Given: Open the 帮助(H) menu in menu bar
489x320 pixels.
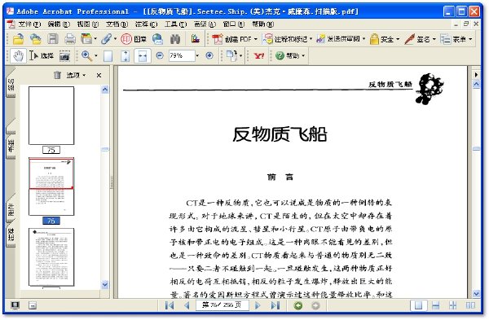Looking at the screenshot, I should tap(262, 24).
